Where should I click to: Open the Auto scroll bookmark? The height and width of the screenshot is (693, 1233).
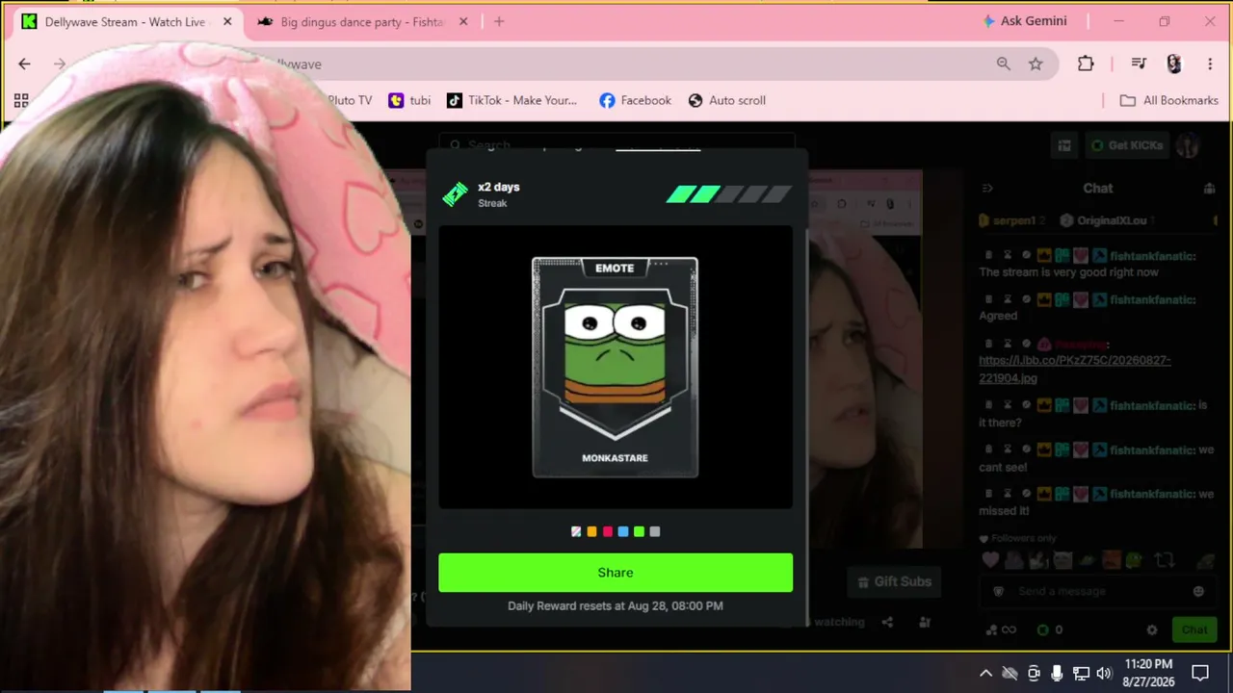727,100
